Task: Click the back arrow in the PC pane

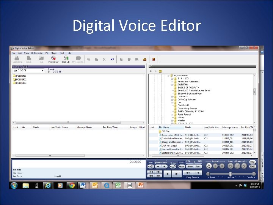Action: tap(151, 71)
